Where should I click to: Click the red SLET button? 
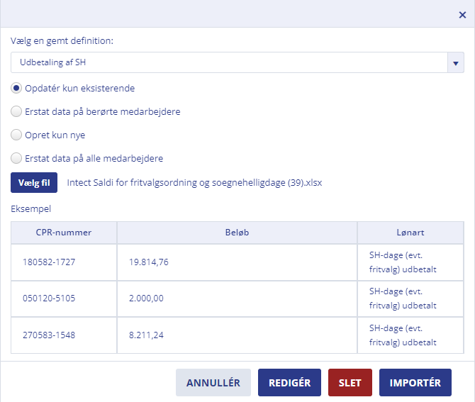[x=350, y=383]
